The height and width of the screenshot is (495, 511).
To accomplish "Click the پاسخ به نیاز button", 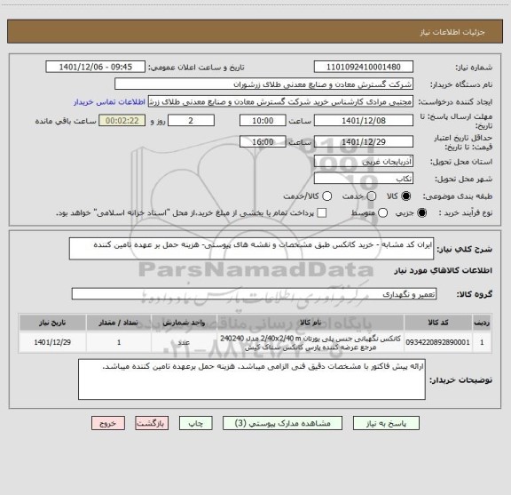I will click(386, 423).
